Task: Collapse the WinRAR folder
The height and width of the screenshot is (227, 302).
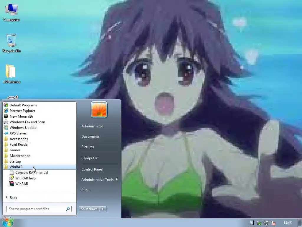Action: pyautogui.click(x=40, y=167)
